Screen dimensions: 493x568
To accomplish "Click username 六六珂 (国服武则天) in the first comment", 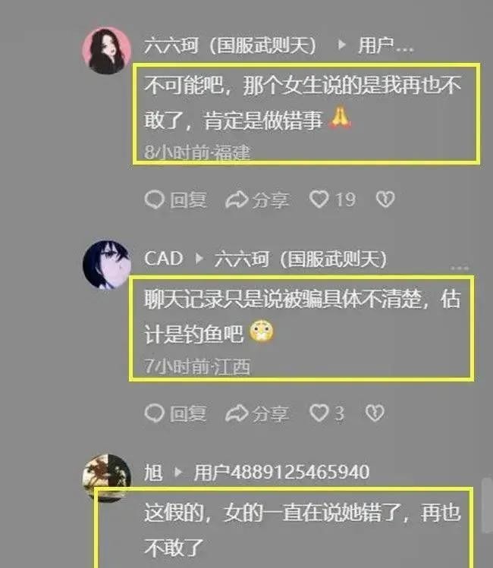I will [x=231, y=46].
